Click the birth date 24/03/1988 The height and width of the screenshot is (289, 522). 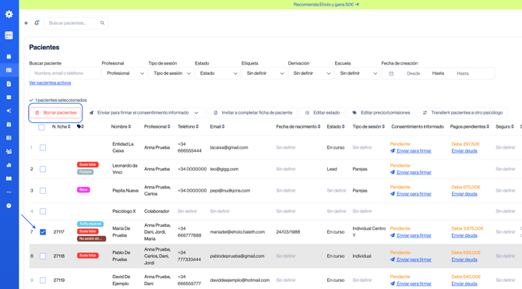coord(288,232)
